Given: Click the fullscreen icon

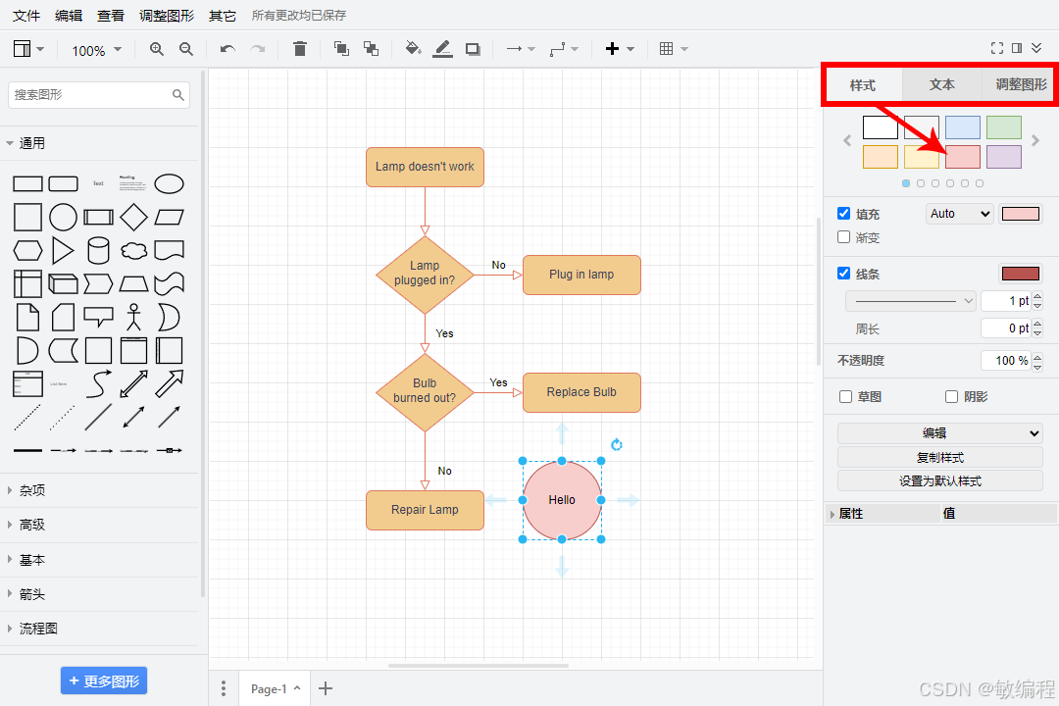Looking at the screenshot, I should (x=997, y=48).
